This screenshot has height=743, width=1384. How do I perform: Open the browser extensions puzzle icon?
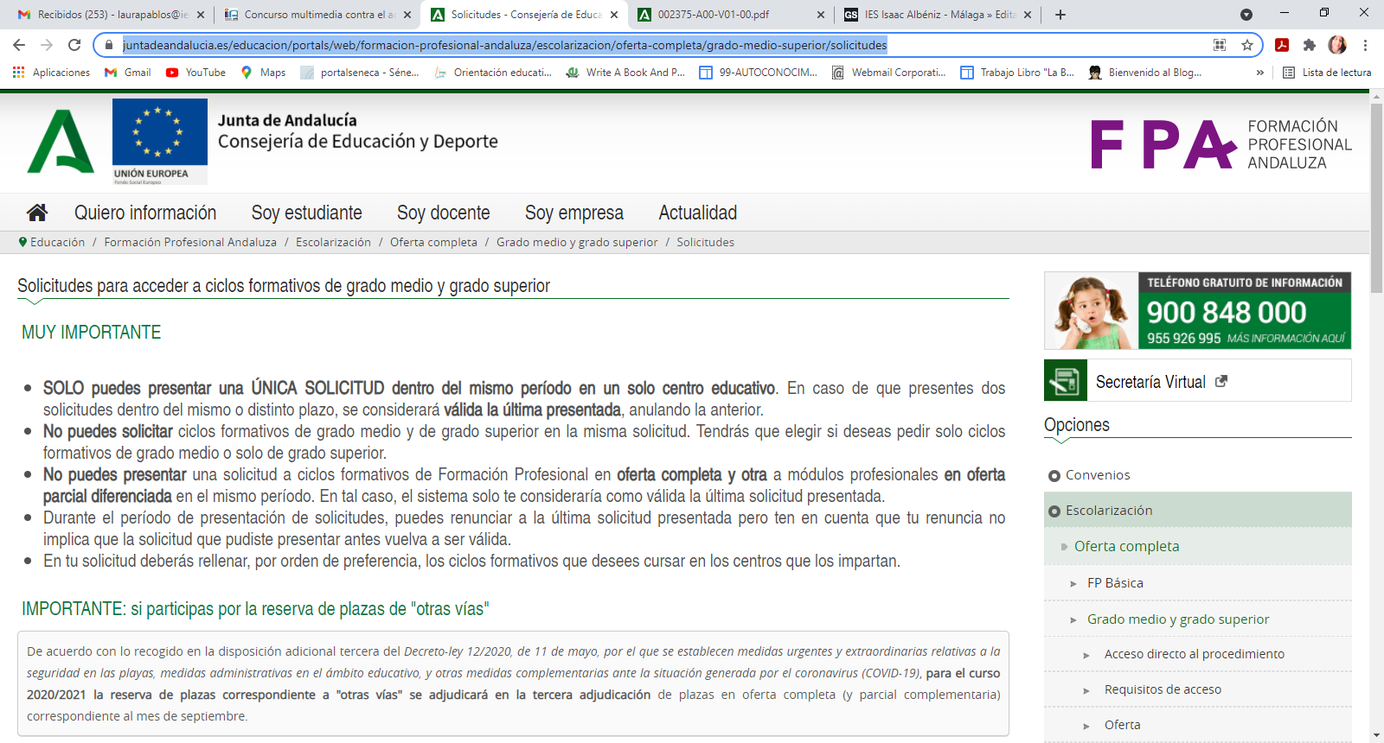tap(1310, 45)
